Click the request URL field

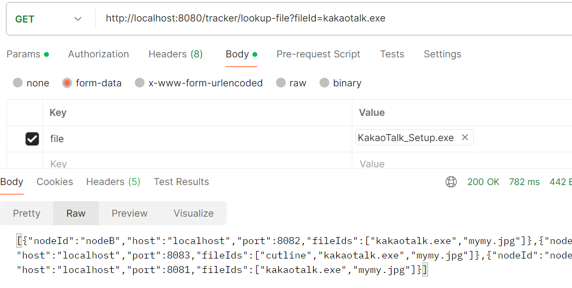pos(322,19)
